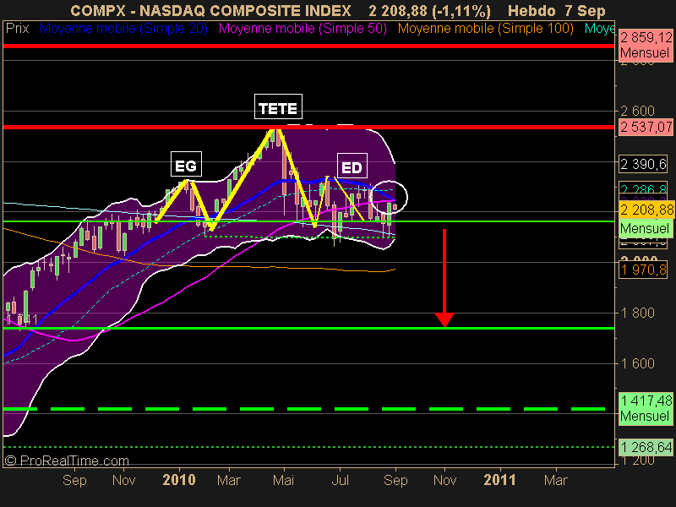Select the green "1 268,64" price label
This screenshot has width=676, height=507.
pyautogui.click(x=646, y=447)
